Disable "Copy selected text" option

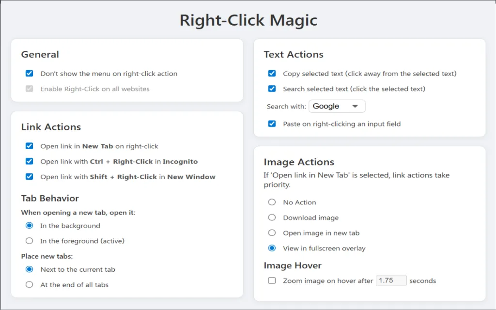click(272, 74)
